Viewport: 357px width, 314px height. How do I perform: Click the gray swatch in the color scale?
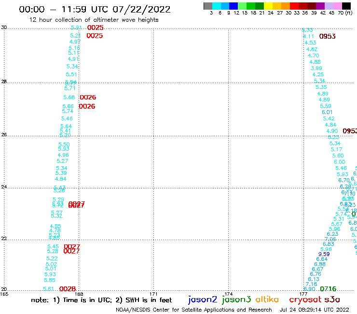(x=208, y=6)
